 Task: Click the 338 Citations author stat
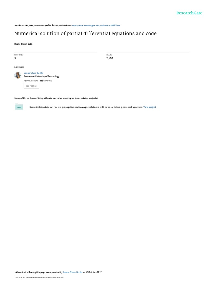(46, 81)
